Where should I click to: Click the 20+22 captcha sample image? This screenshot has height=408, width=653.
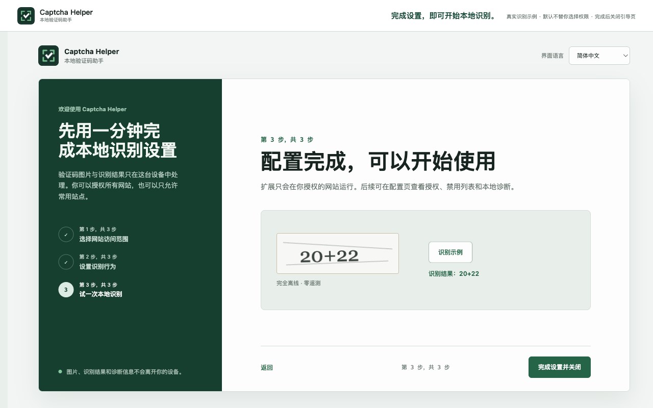pos(338,253)
